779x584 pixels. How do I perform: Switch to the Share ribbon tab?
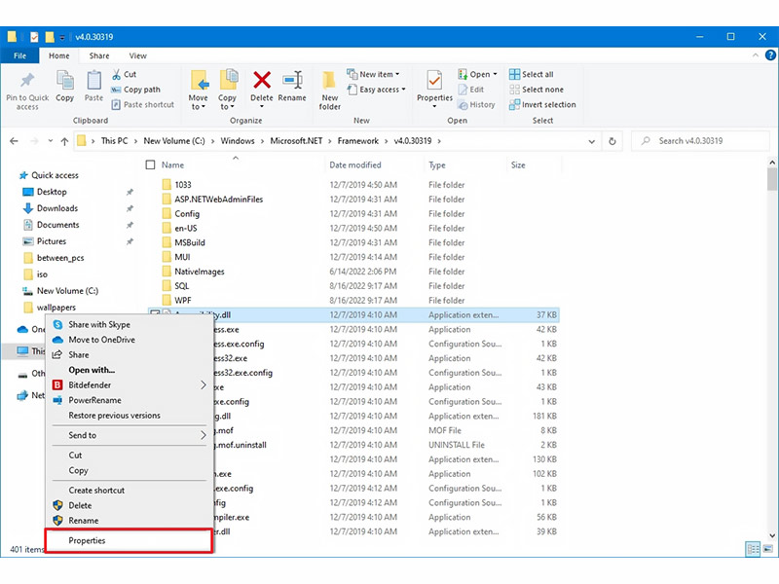[99, 55]
